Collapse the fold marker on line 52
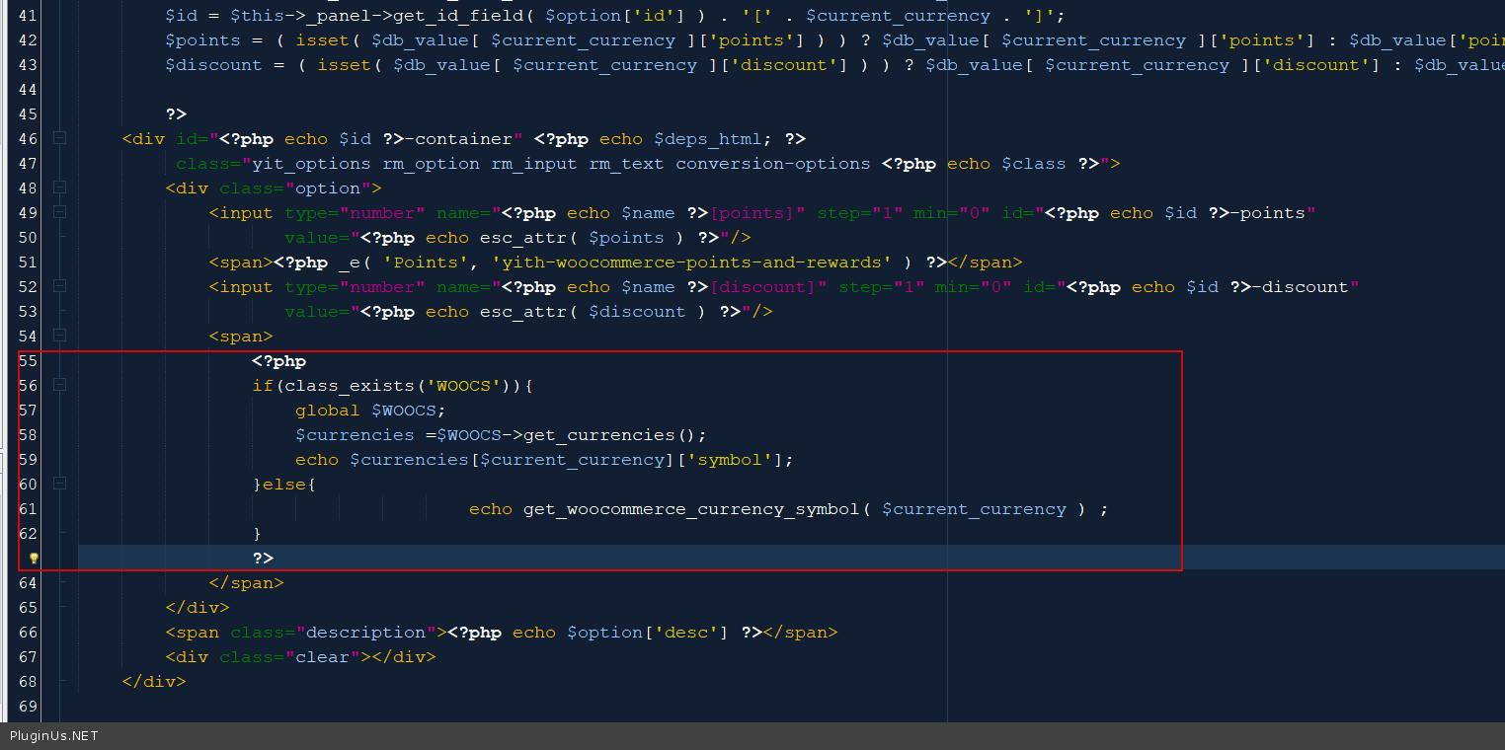The height and width of the screenshot is (750, 1505). pos(59,287)
